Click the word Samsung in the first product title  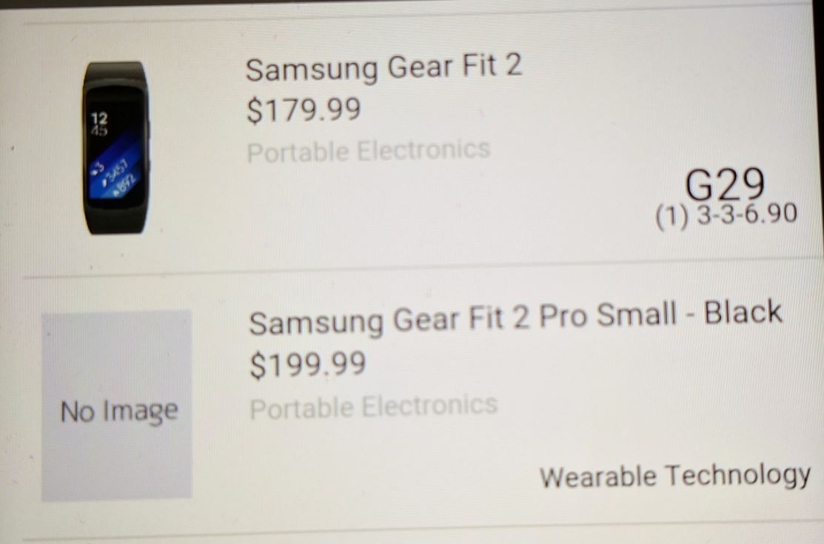[x=311, y=70]
